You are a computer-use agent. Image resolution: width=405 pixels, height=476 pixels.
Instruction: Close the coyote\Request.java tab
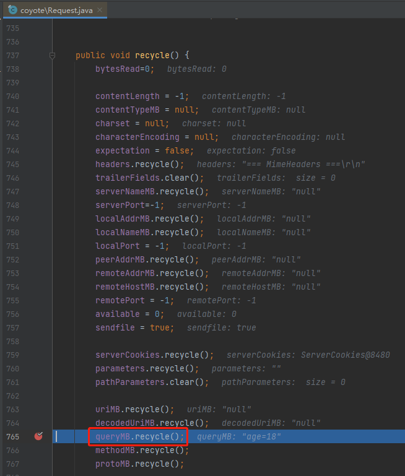(x=100, y=10)
